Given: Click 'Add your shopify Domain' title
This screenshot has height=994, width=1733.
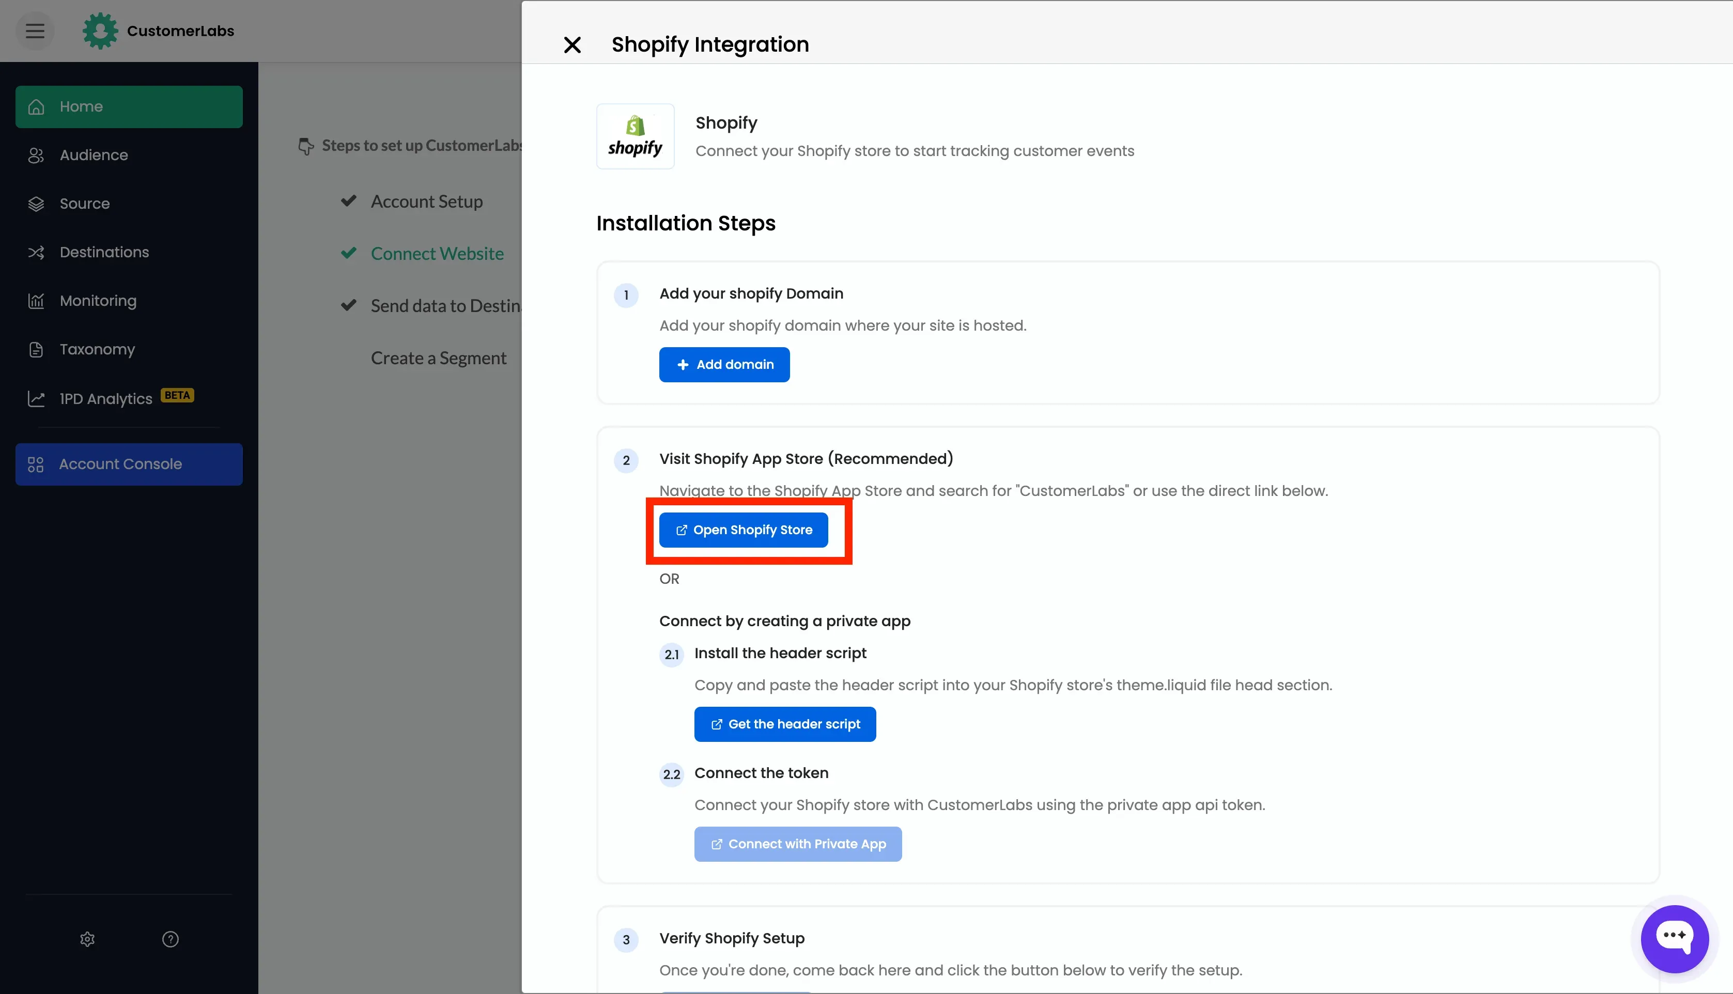Looking at the screenshot, I should 751,293.
